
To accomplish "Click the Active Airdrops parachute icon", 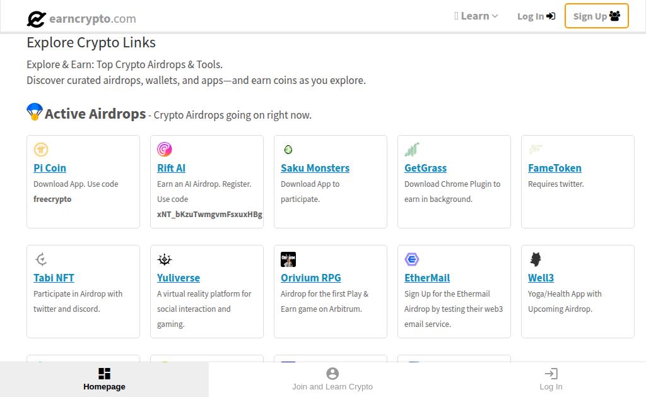I will pyautogui.click(x=35, y=111).
